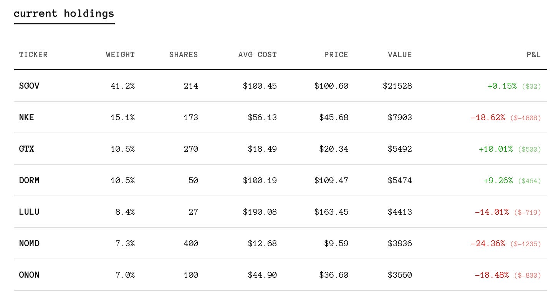Select the ONON ticker
Image resolution: width=559 pixels, height=298 pixels.
[x=29, y=275]
